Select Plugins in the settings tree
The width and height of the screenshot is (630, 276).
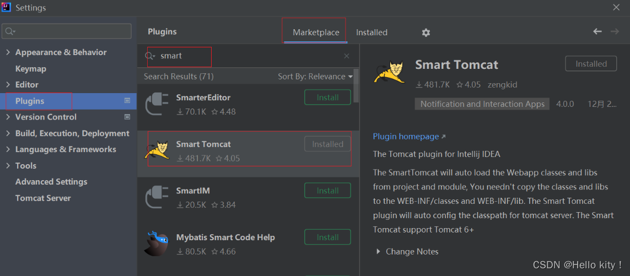(x=30, y=101)
